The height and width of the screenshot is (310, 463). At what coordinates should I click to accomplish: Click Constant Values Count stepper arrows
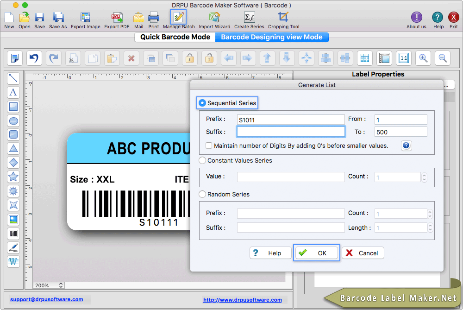(424, 177)
